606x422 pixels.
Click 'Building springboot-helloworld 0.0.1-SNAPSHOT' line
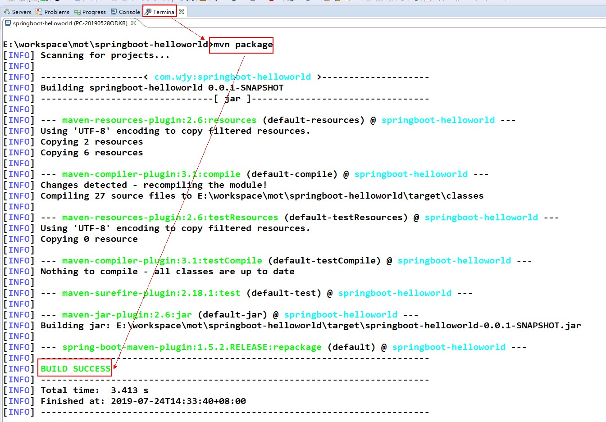click(162, 88)
